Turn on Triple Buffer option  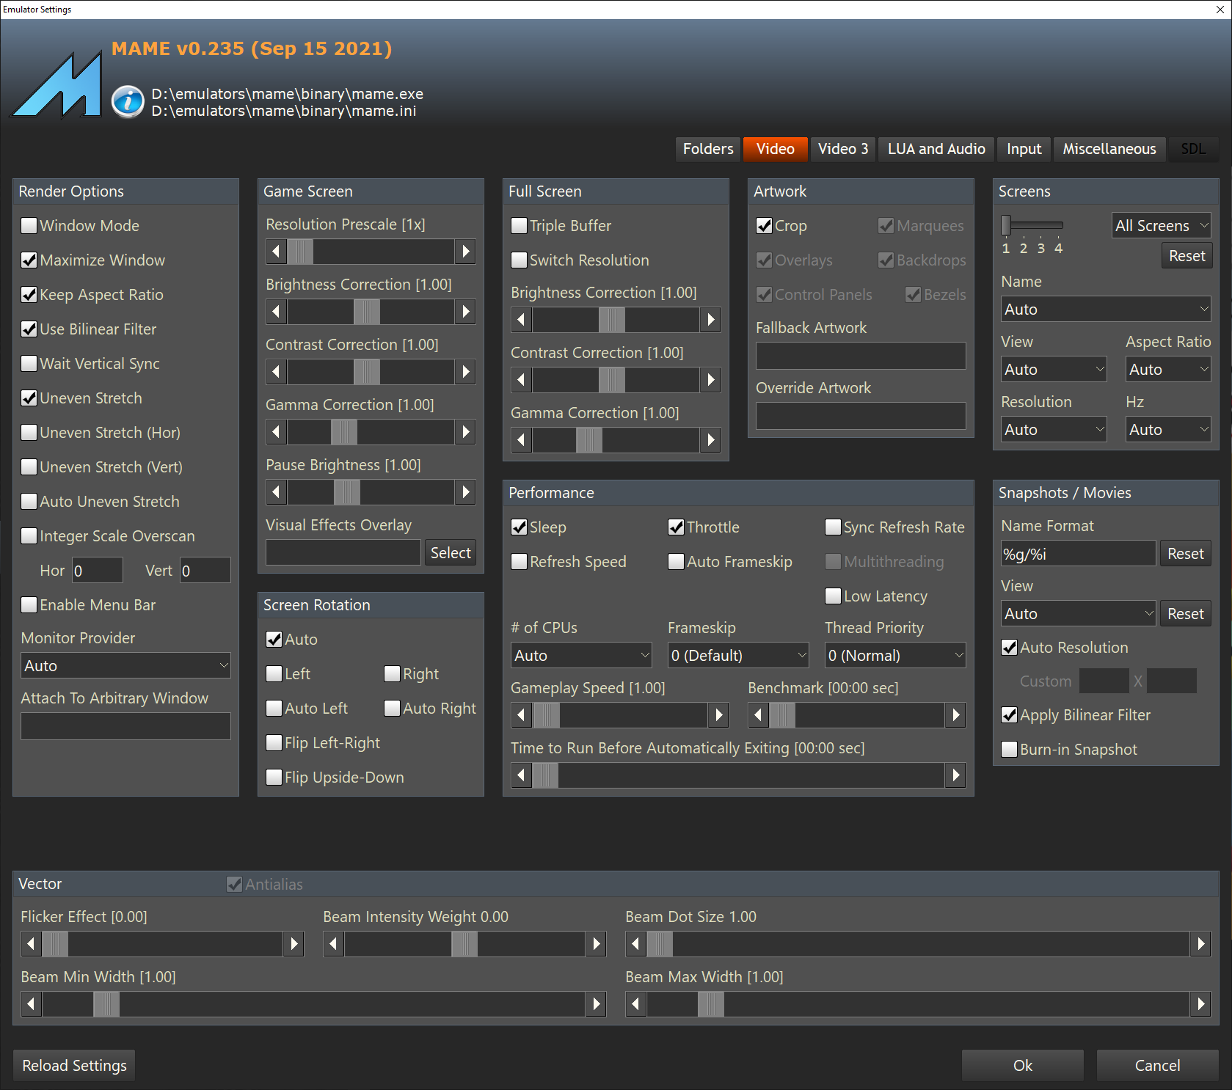point(519,226)
